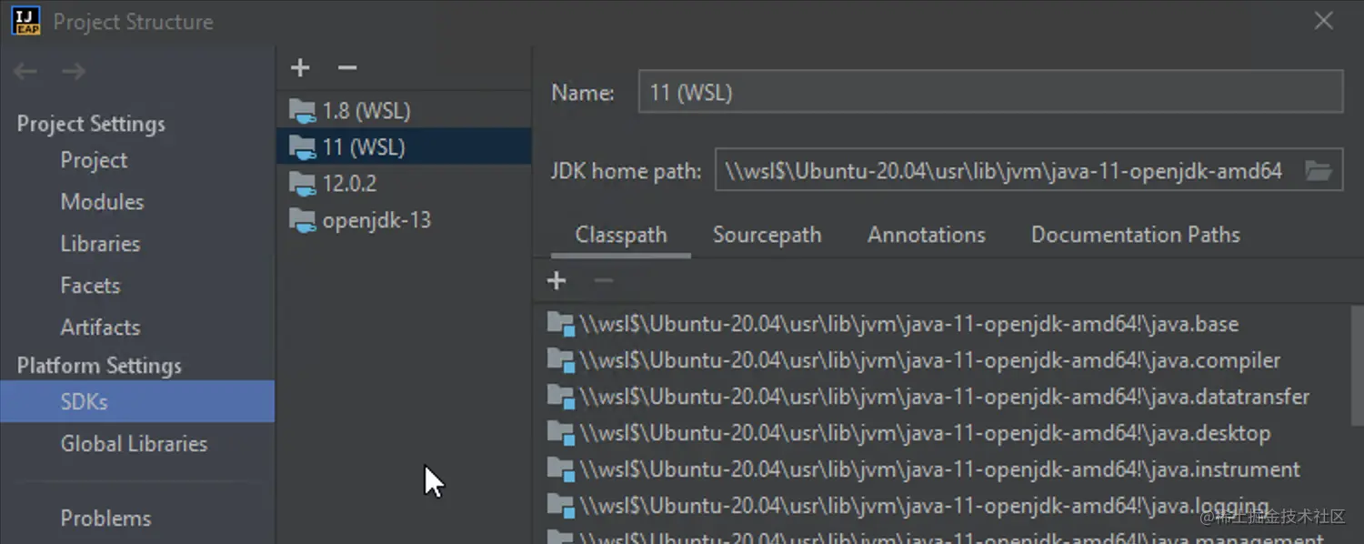Open the Problems section
Screen dimensions: 1364x544
pos(105,519)
